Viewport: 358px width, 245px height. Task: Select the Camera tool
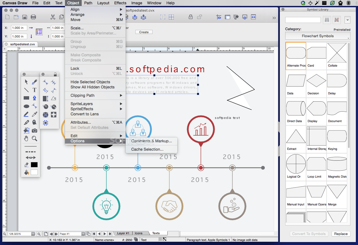tap(35, 130)
